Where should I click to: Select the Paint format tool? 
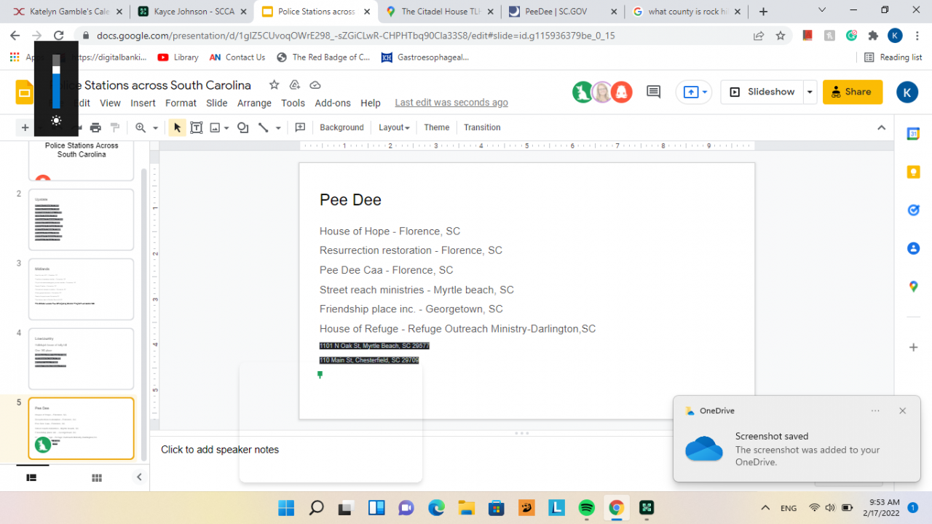click(114, 127)
